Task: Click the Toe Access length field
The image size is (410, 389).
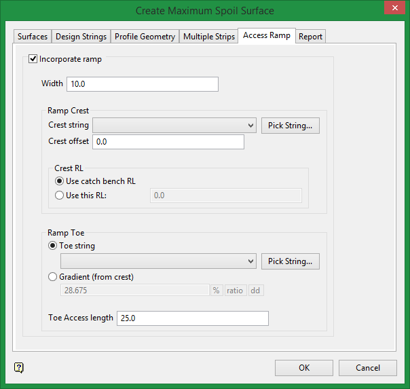Action: [x=193, y=318]
